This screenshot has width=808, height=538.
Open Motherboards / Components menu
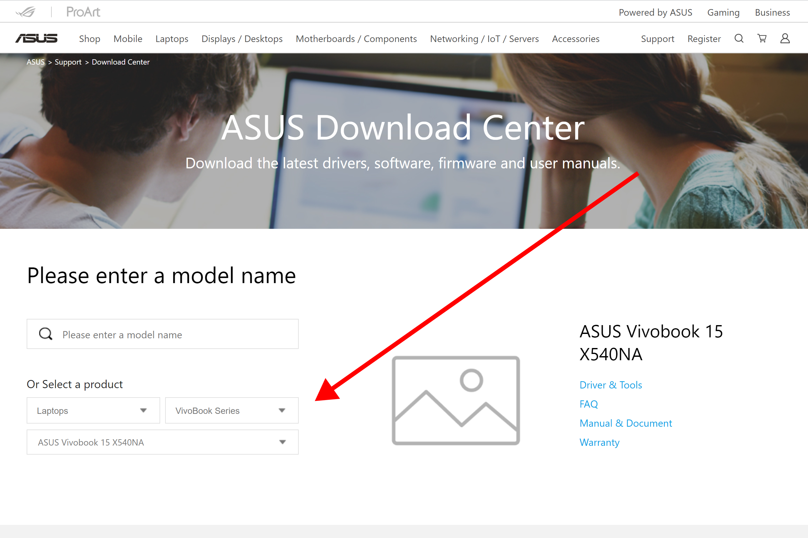pos(356,39)
